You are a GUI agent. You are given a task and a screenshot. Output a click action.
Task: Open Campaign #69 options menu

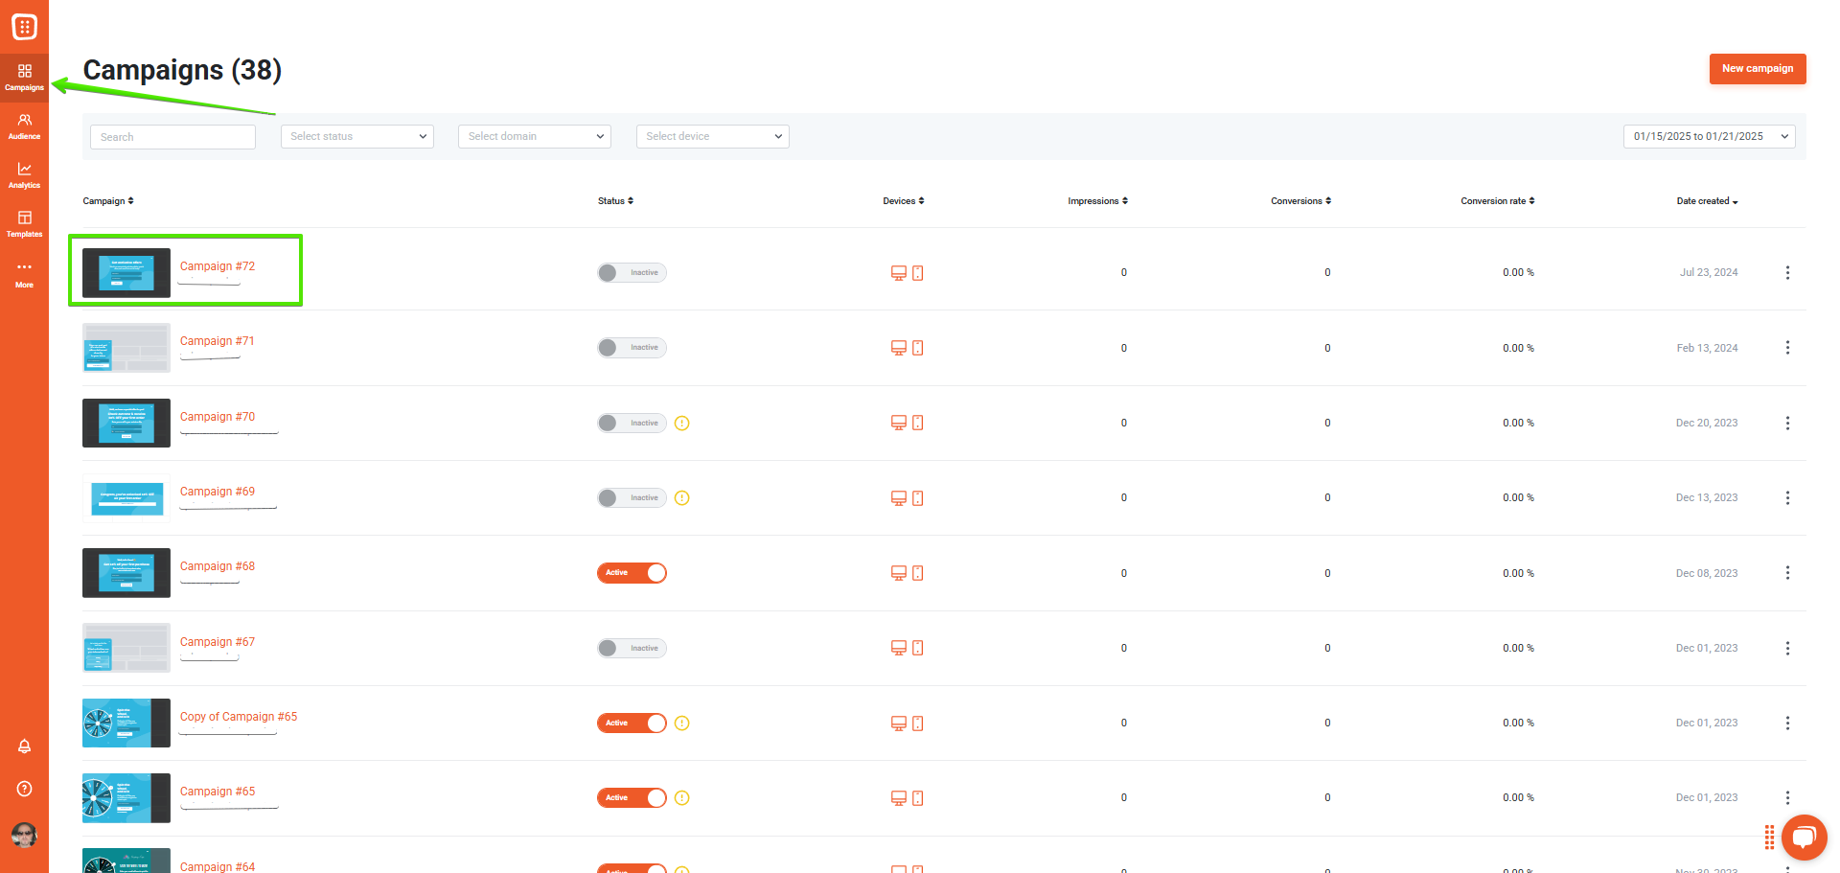1787,498
